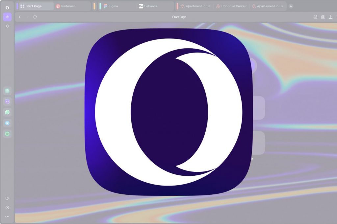This screenshot has width=337, height=224.
Task: Open the Opera main menu icon
Action: point(7,7)
